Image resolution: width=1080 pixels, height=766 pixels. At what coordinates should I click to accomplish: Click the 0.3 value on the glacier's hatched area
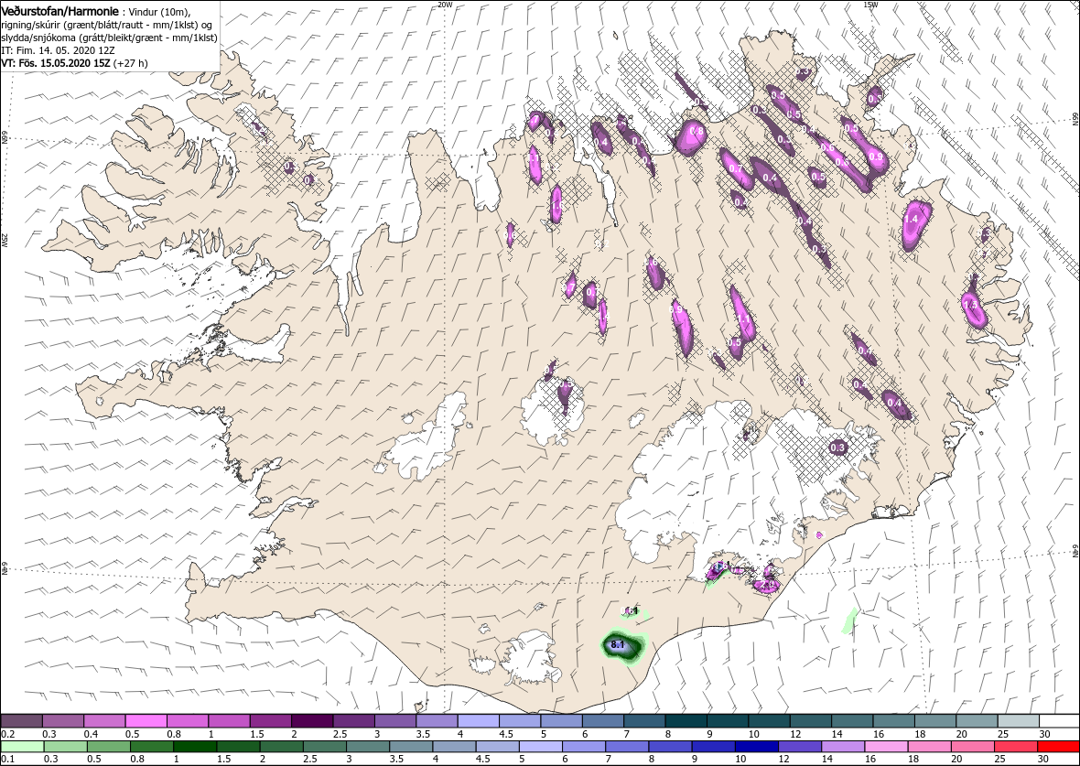coord(837,448)
